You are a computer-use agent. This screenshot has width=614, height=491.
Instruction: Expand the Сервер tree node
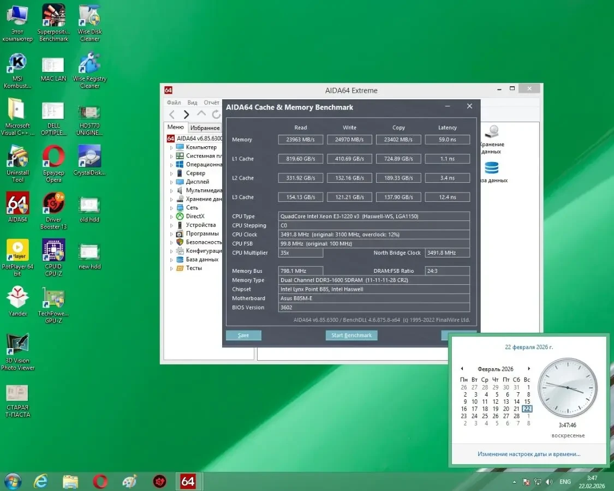point(171,173)
